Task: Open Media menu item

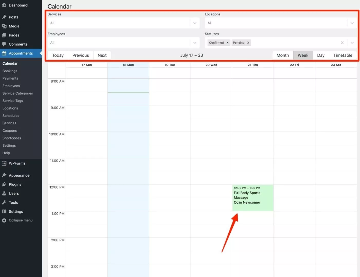Action: [x=21, y=26]
